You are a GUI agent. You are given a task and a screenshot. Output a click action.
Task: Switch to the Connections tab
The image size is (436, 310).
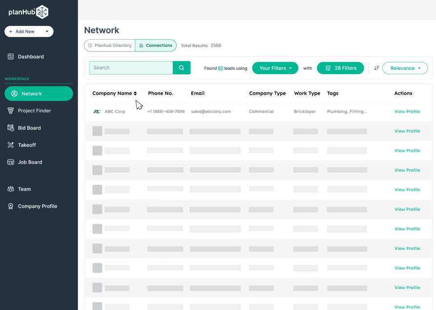pos(156,45)
